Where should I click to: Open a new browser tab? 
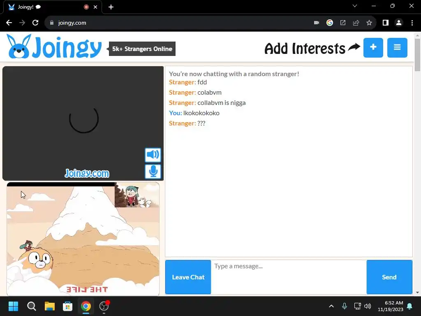(x=111, y=7)
